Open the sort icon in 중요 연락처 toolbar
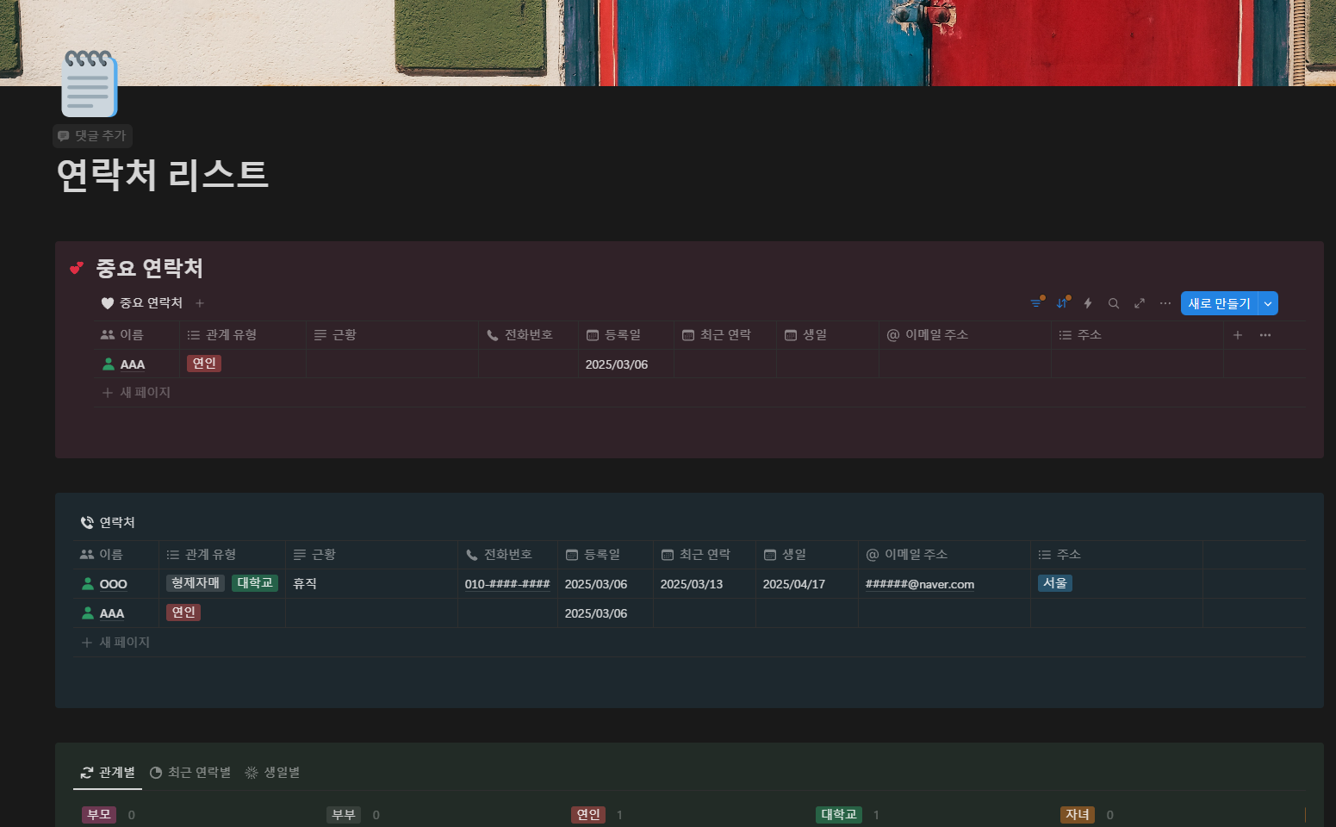Screen dimensions: 1336x827 pos(1062,303)
